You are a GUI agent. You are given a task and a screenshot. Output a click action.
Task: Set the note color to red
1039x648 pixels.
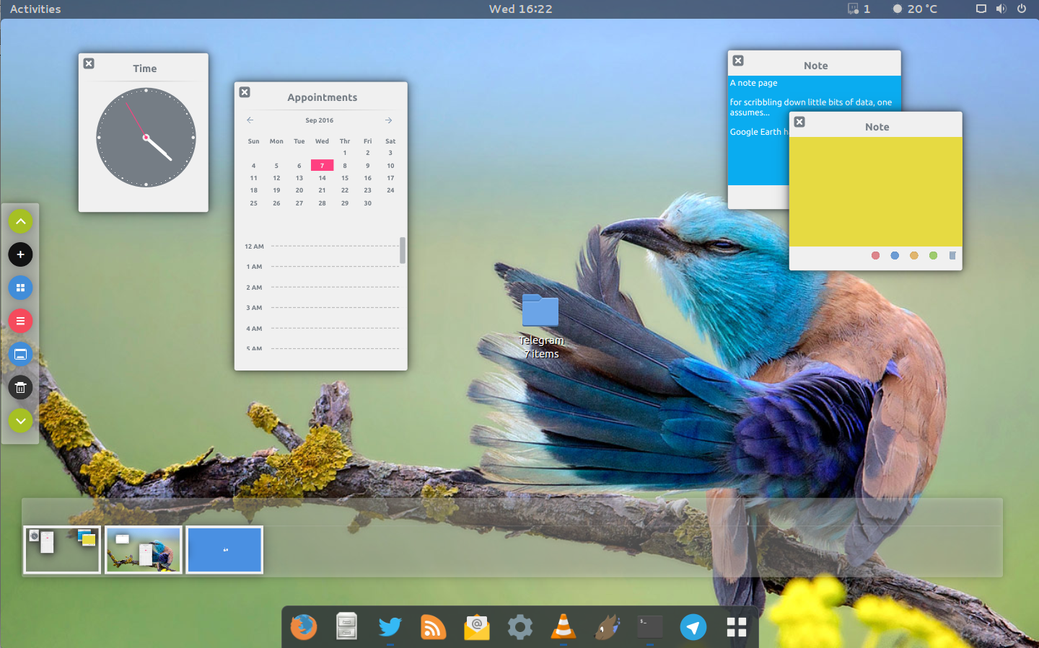pyautogui.click(x=875, y=256)
